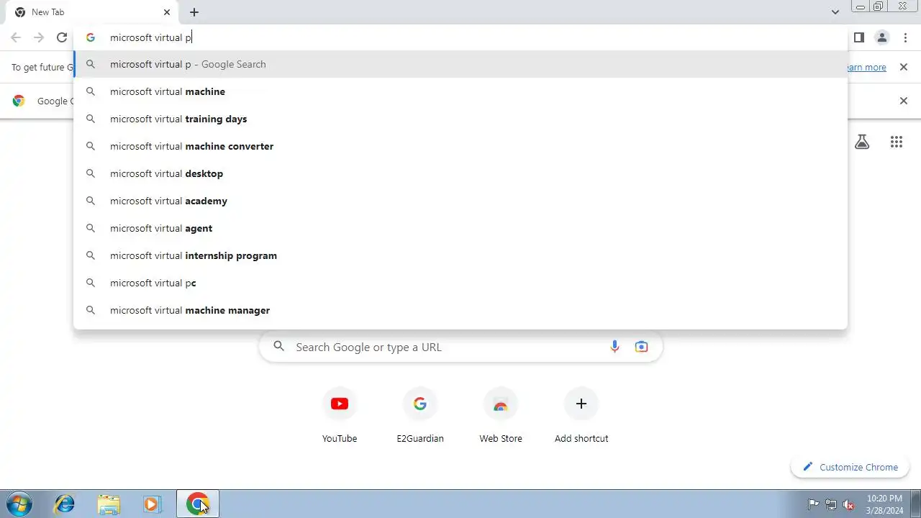Launch Internet Explorer from the taskbar
Viewport: 921px width, 518px height.
click(x=65, y=504)
